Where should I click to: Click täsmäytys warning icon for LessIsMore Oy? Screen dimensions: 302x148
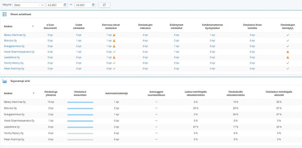(x=288, y=57)
